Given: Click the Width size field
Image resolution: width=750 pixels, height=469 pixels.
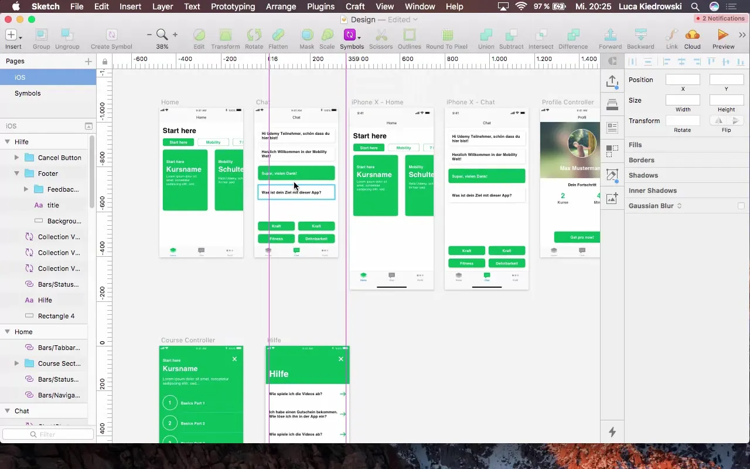Looking at the screenshot, I should pyautogui.click(x=683, y=100).
